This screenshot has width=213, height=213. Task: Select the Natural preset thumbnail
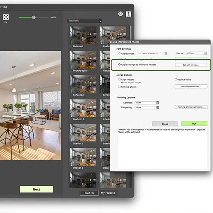point(105,60)
